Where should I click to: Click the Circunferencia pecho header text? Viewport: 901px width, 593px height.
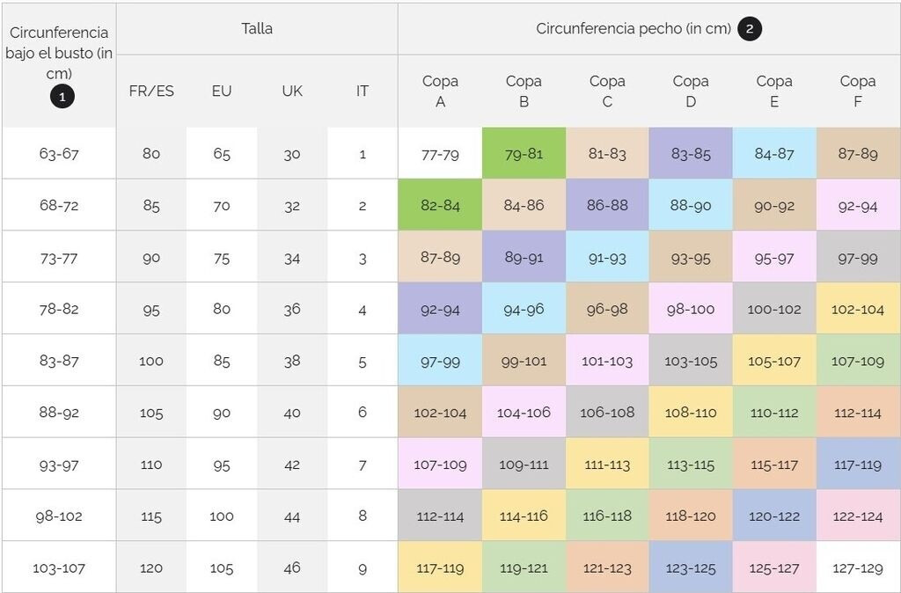click(634, 29)
